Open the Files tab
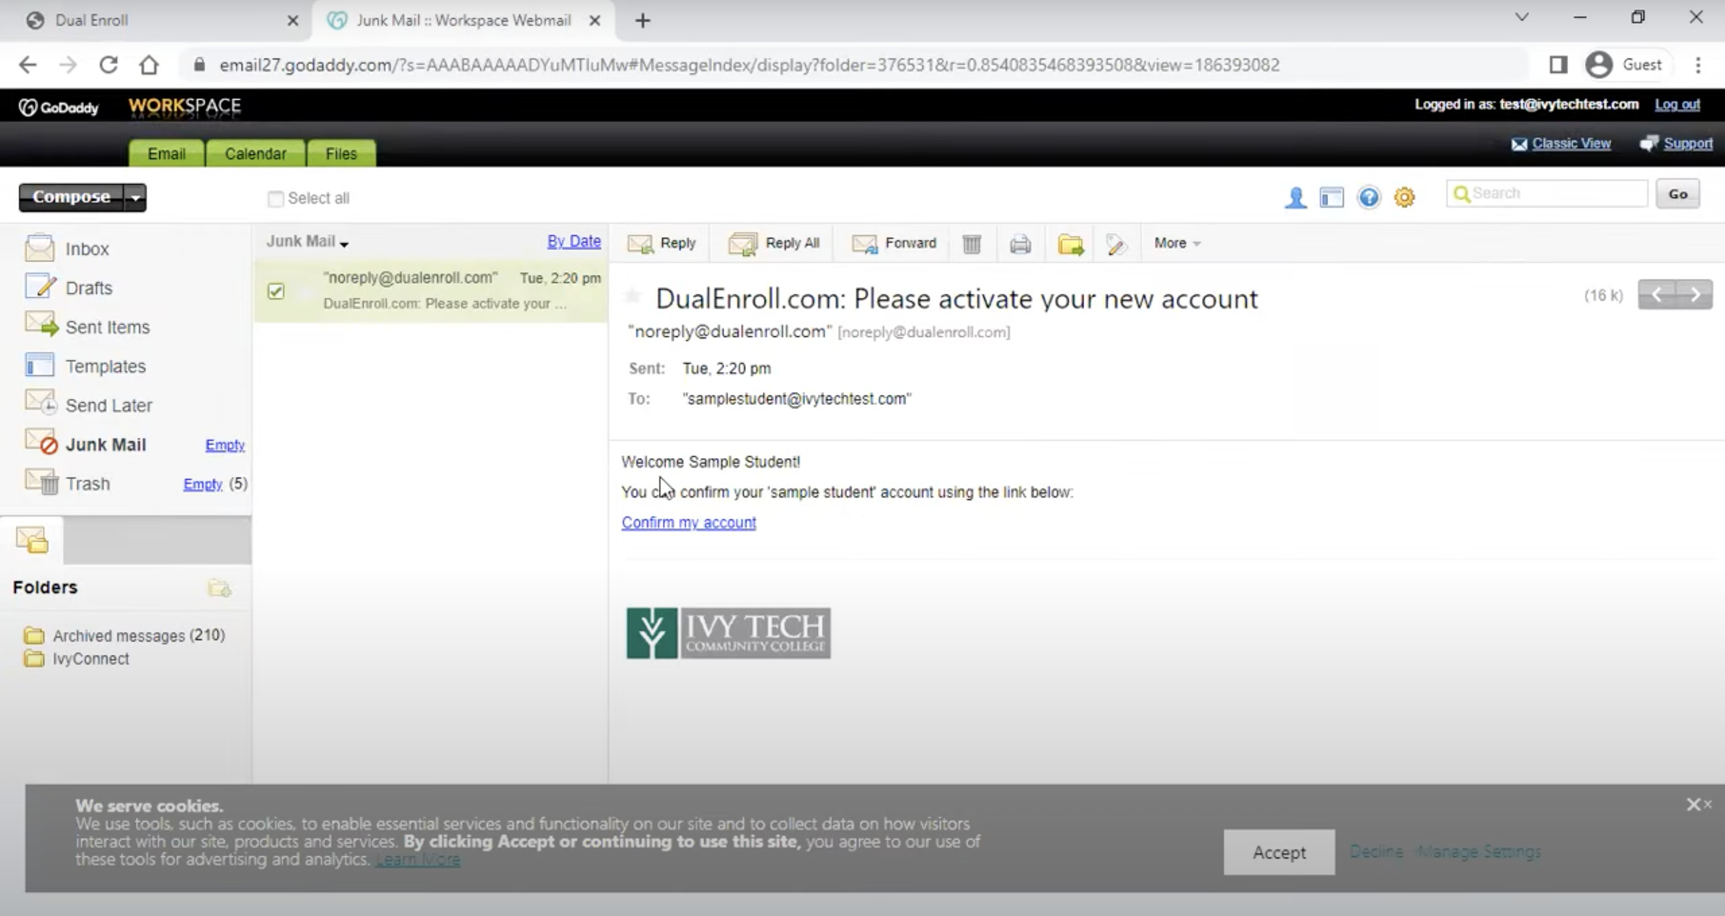Image resolution: width=1725 pixels, height=916 pixels. (341, 153)
